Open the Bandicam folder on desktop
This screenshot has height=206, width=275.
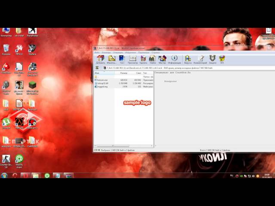(33, 105)
